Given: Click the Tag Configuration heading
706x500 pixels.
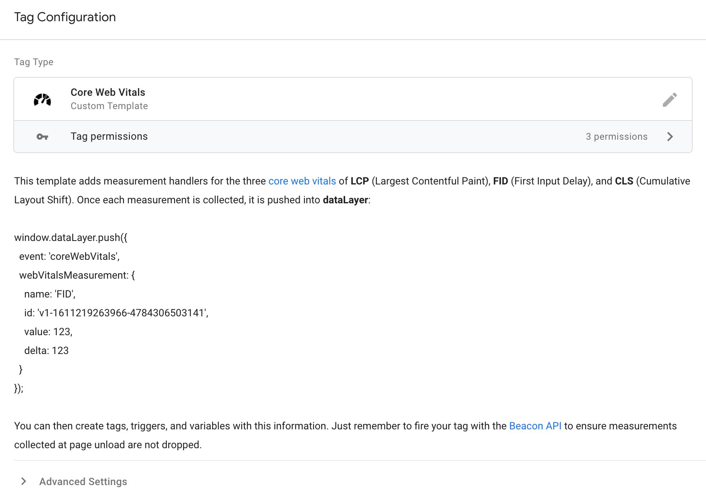Looking at the screenshot, I should (x=65, y=17).
